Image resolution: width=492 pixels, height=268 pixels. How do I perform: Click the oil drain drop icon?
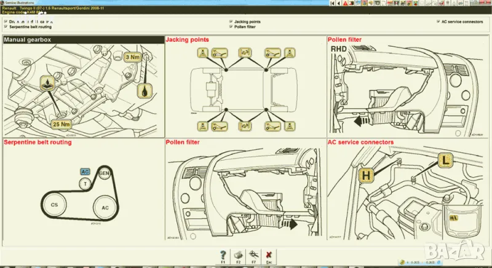(144, 90)
